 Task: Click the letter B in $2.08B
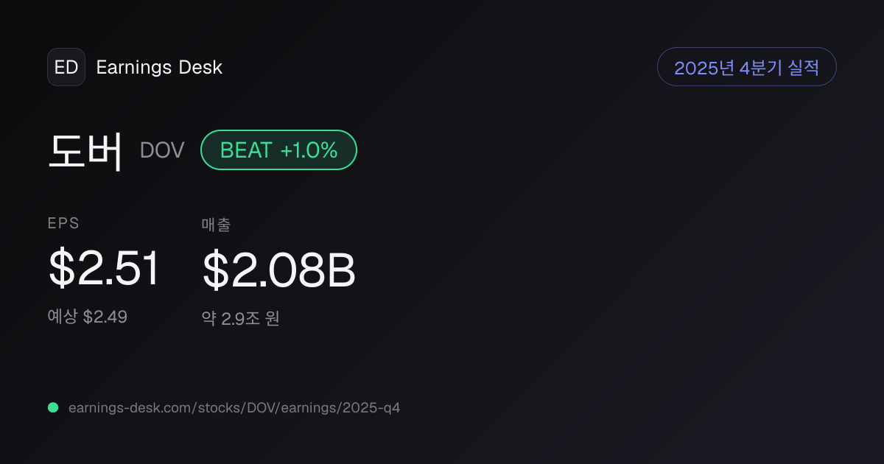pos(341,270)
